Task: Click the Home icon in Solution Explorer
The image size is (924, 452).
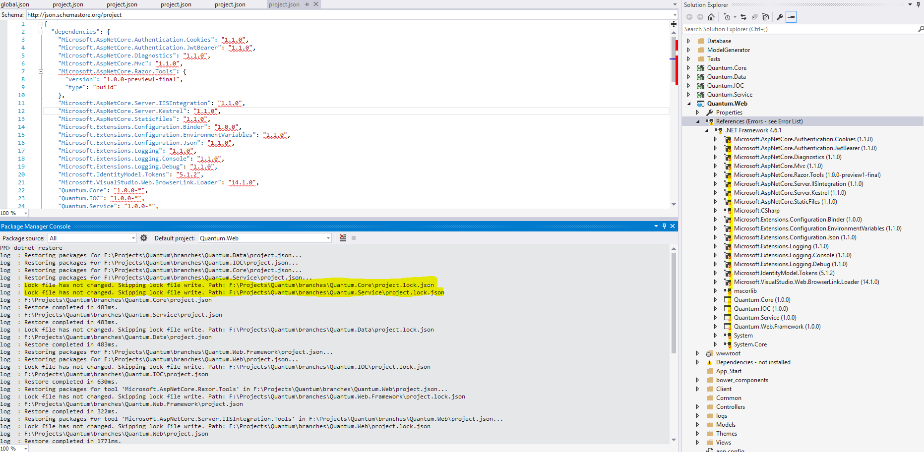Action: click(x=711, y=17)
